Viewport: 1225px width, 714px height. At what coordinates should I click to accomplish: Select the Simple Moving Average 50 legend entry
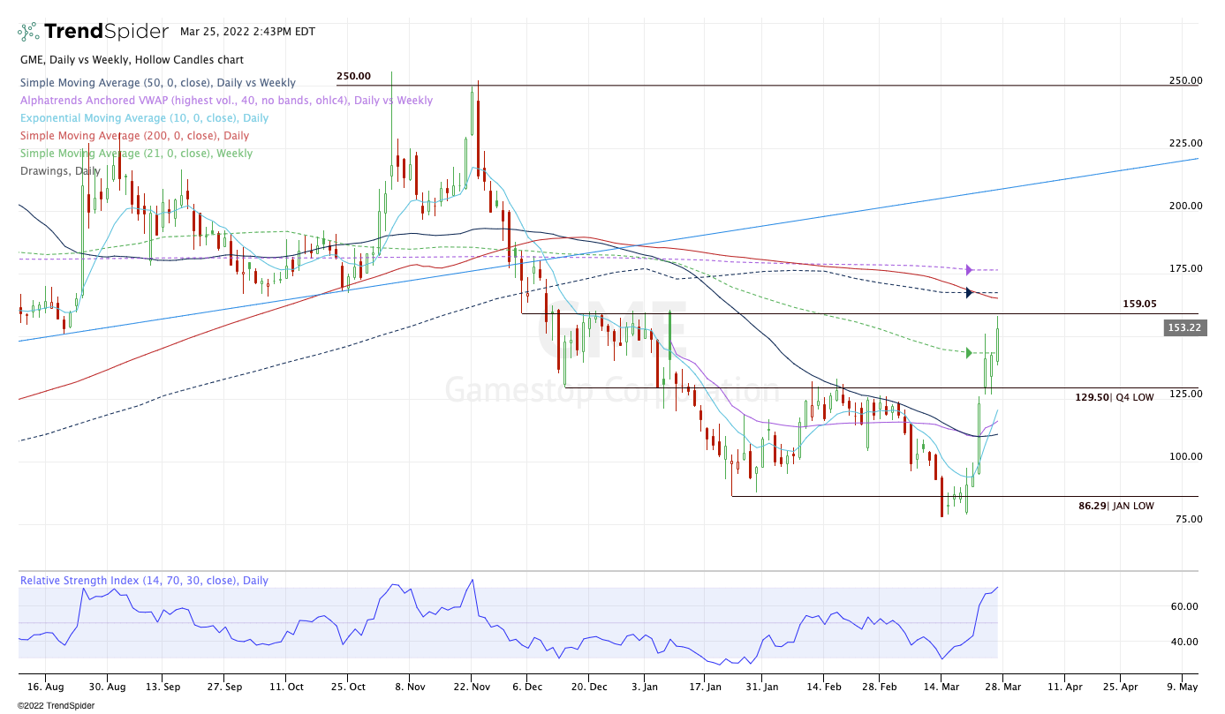(147, 83)
